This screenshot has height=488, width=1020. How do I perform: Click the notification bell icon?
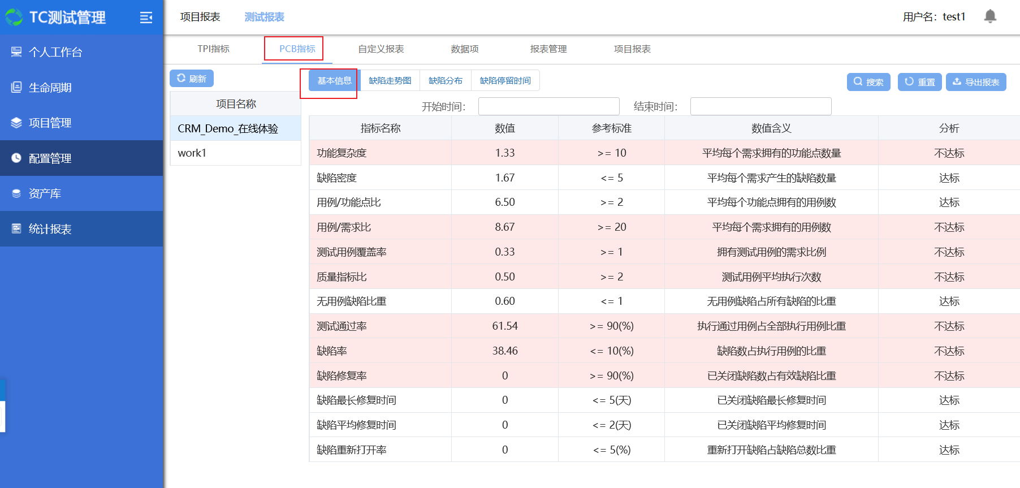[990, 16]
